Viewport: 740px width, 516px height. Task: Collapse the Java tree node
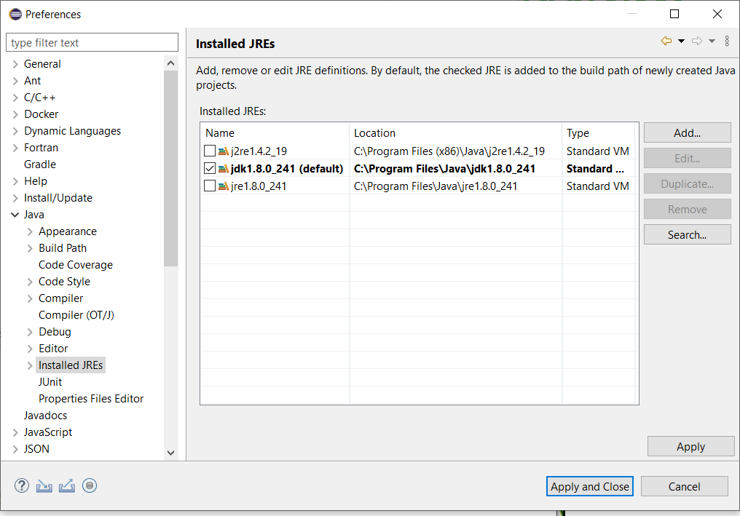(15, 215)
